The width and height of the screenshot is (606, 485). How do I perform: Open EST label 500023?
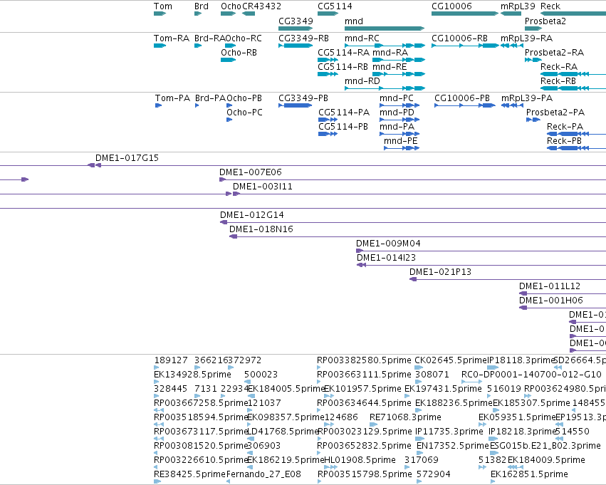click(261, 375)
